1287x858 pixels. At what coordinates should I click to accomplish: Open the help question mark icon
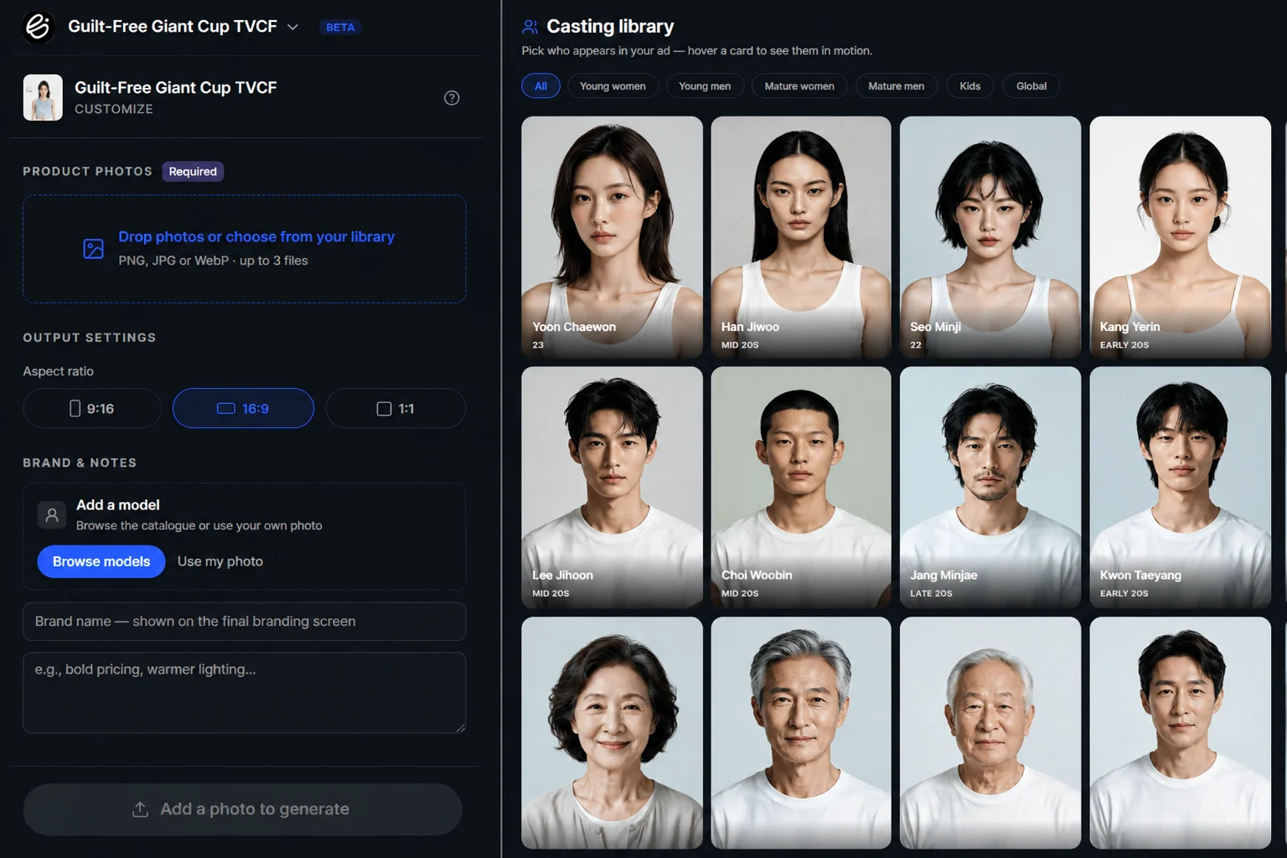coord(452,98)
